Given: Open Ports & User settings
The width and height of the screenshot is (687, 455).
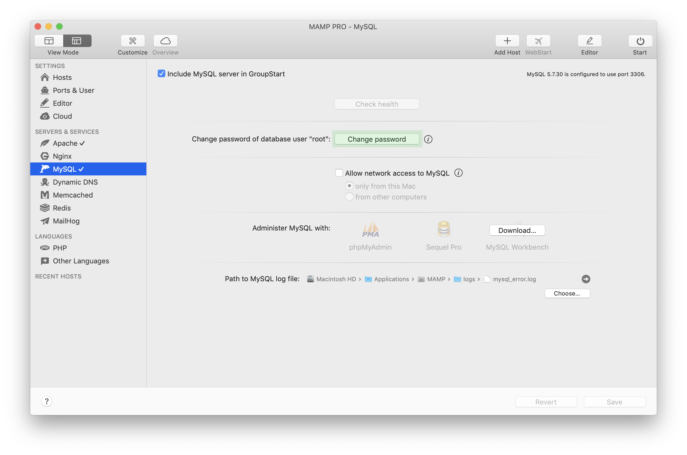Looking at the screenshot, I should click(88, 90).
